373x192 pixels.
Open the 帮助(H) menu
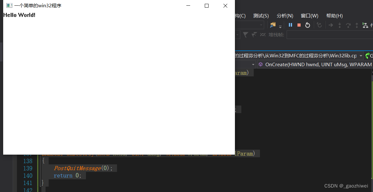click(x=335, y=16)
